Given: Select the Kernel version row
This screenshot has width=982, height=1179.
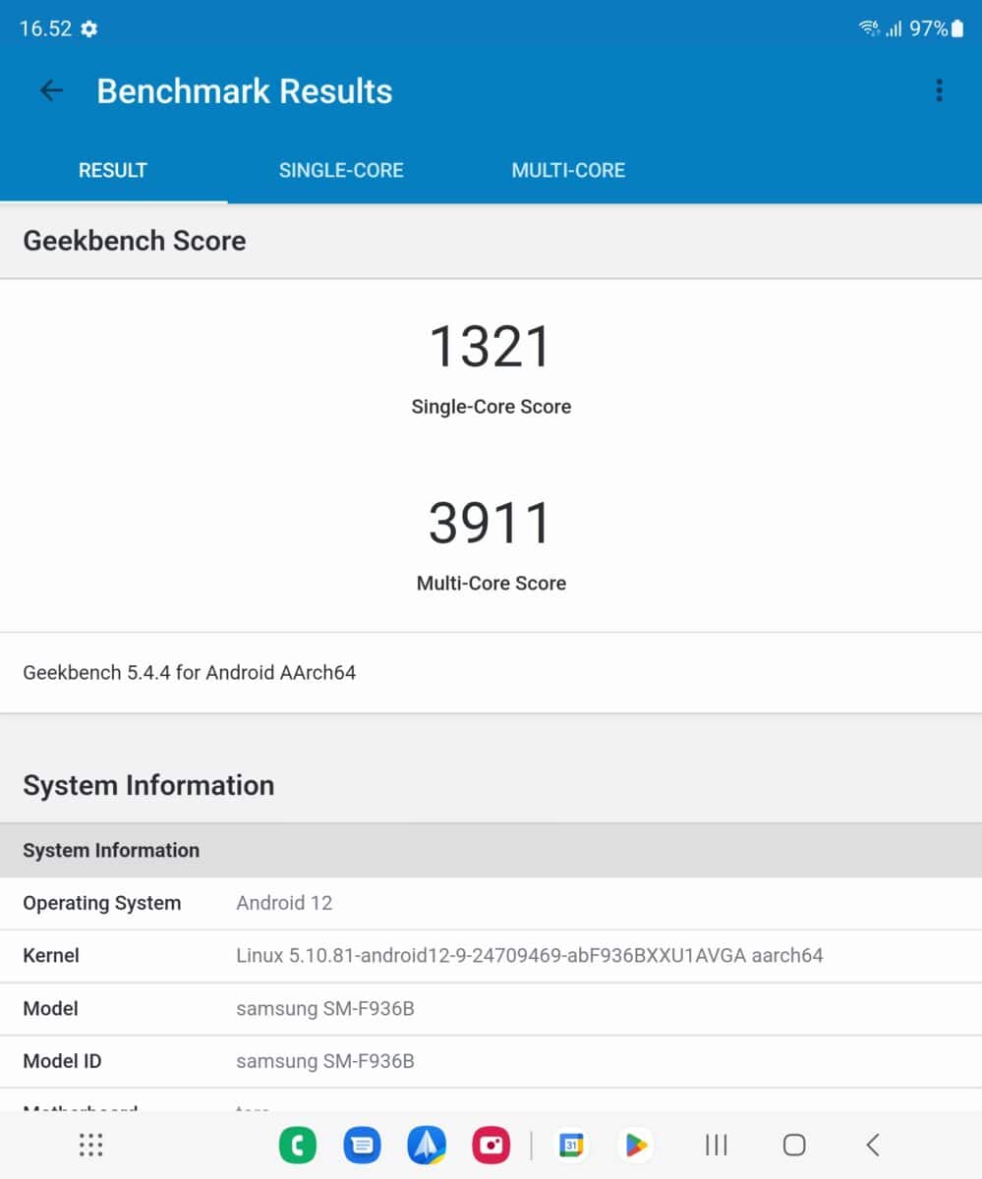Looking at the screenshot, I should [x=491, y=955].
